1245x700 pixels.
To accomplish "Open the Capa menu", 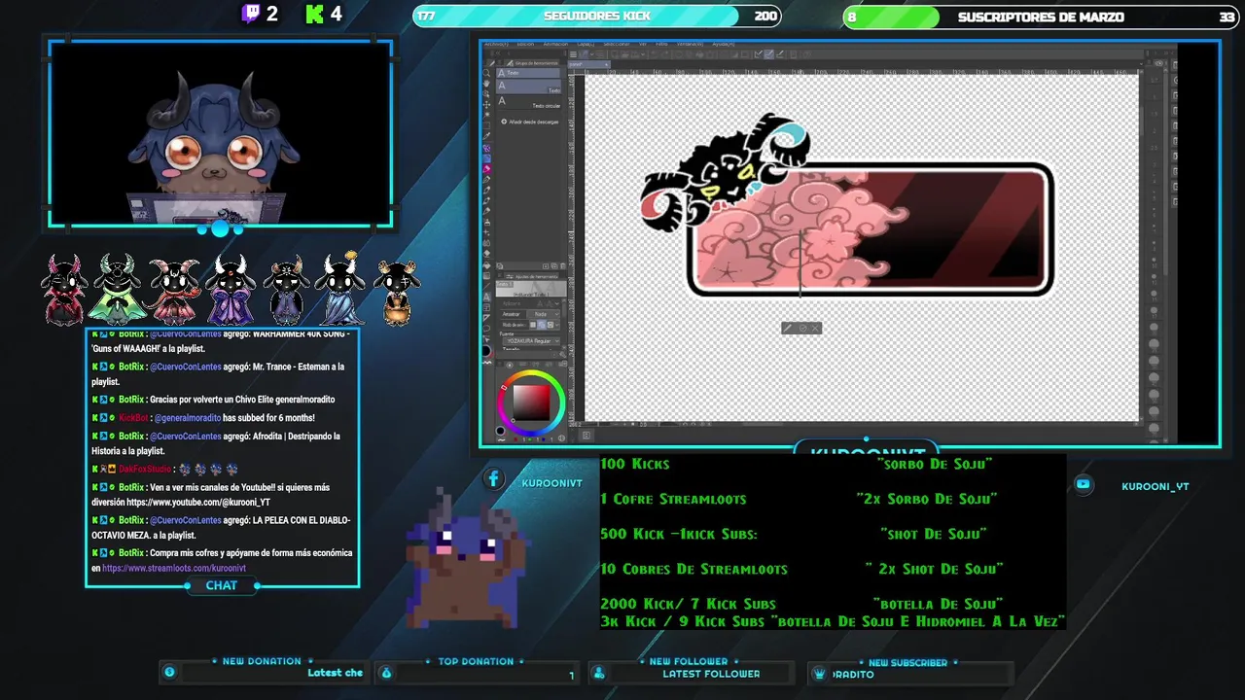I will [x=586, y=44].
